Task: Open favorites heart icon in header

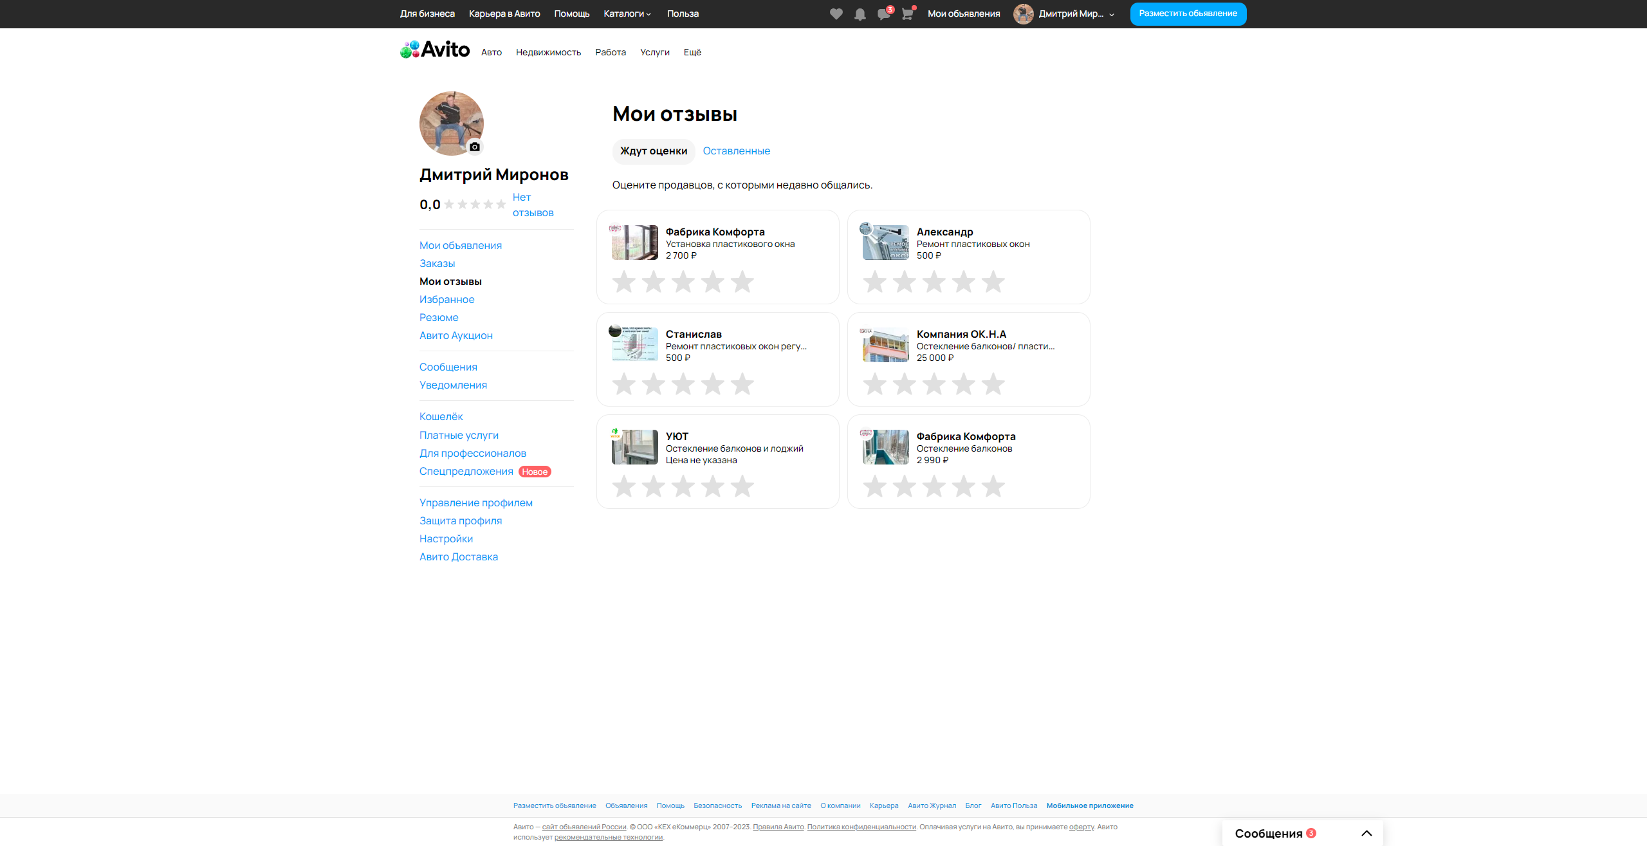Action: [836, 14]
